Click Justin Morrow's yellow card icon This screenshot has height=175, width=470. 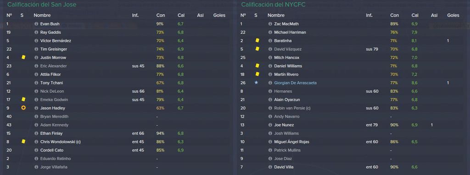[23, 57]
